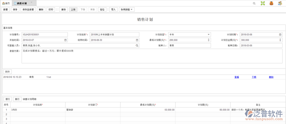Click the 最低计划额 spinner arrows

209,40
